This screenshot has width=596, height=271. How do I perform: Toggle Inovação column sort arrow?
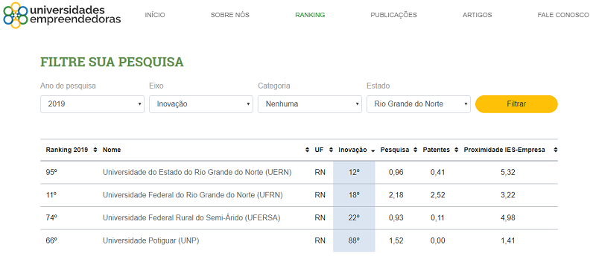pyautogui.click(x=373, y=150)
